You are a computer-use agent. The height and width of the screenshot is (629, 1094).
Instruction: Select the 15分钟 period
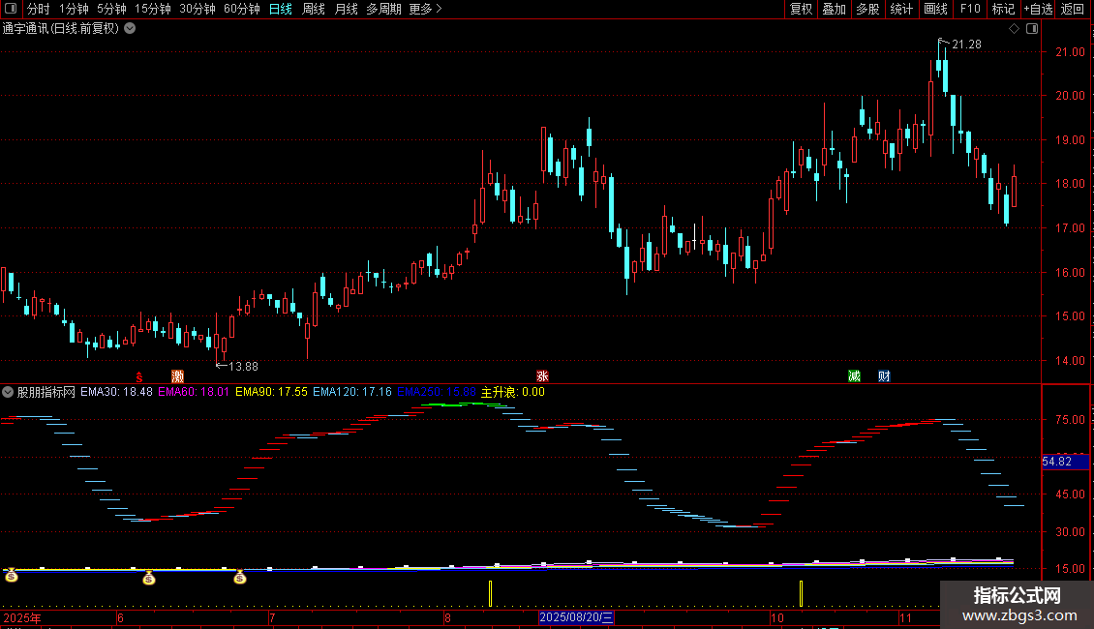click(x=152, y=9)
